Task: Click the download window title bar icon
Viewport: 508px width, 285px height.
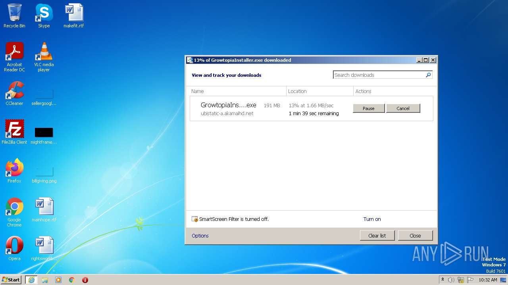Action: coord(190,60)
